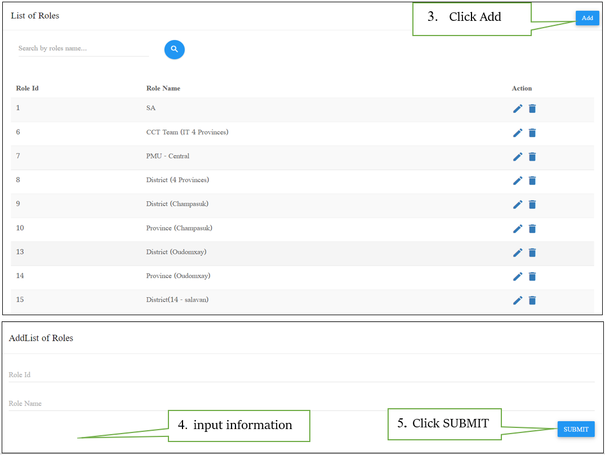Delete PMU - Central using trash icon
Viewport: 605px width, 455px height.
tap(532, 157)
